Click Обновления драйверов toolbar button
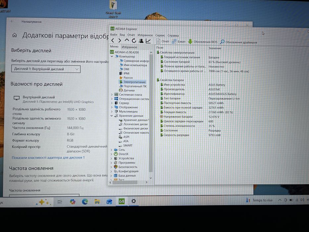Image resolution: width=309 pixels, height=232 pixels. coord(239,42)
